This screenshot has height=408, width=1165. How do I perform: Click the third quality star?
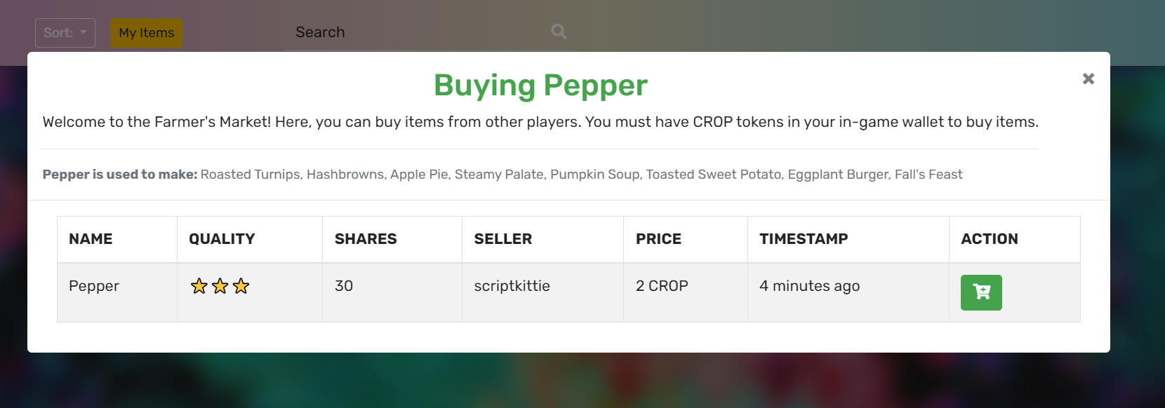(x=241, y=286)
